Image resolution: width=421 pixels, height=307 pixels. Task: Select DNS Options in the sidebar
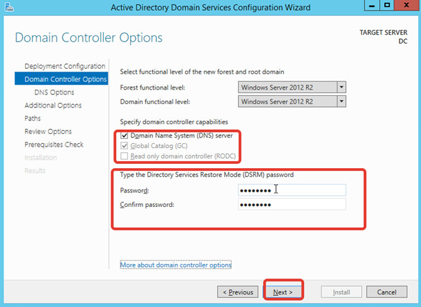54,92
